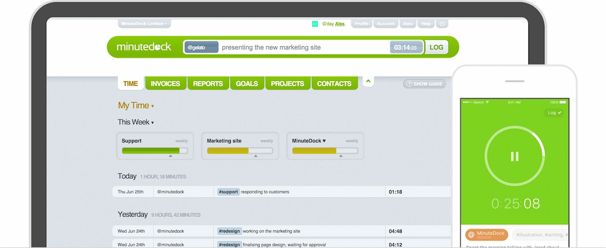Click 'finalising page design, waiting for approval' entry
Image resolution: width=606 pixels, height=248 pixels.
coord(284,244)
